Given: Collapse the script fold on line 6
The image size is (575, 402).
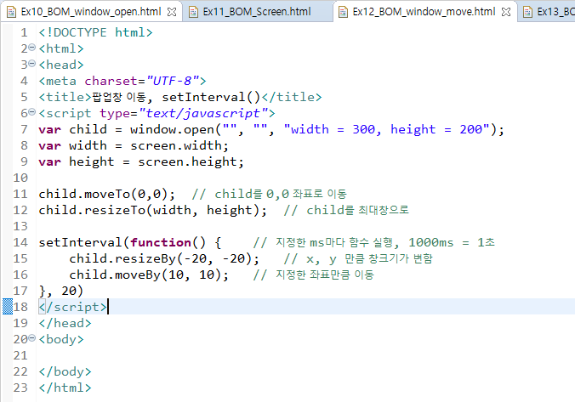Looking at the screenshot, I should pyautogui.click(x=32, y=112).
